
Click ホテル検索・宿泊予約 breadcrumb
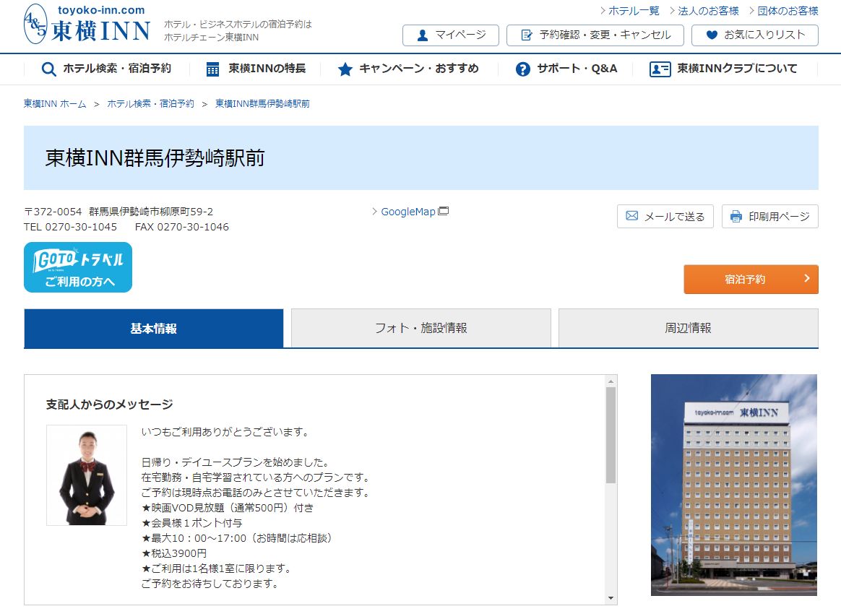pos(151,103)
